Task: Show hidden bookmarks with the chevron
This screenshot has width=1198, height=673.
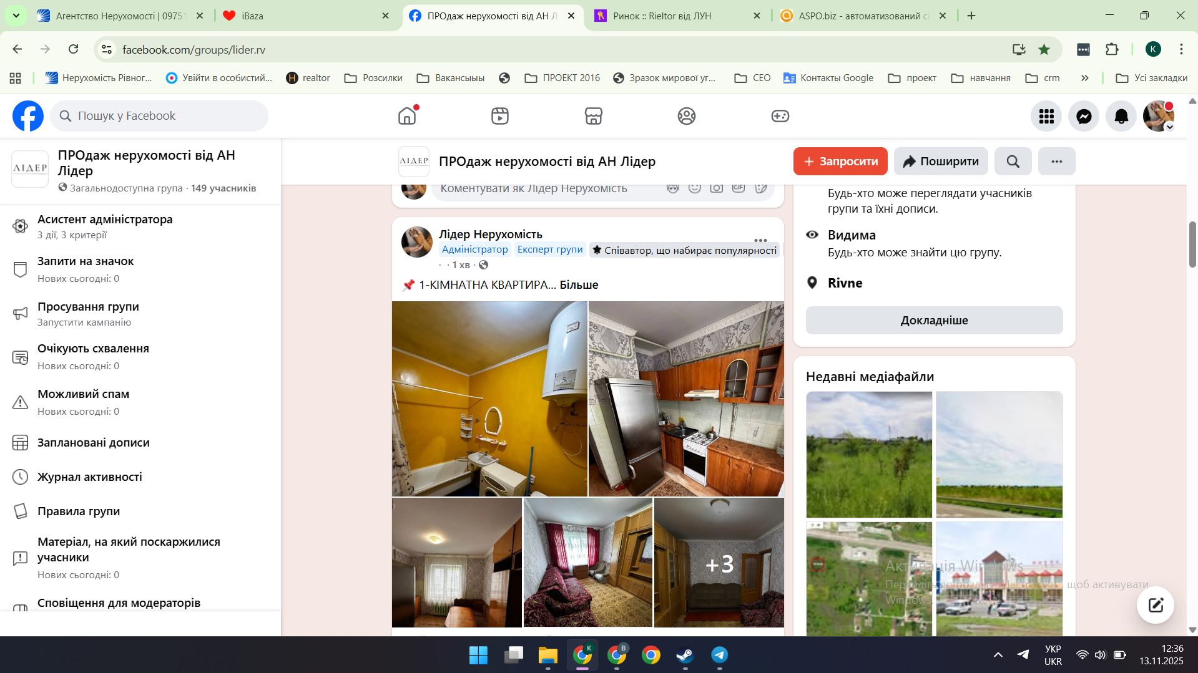Action: coord(1084,78)
